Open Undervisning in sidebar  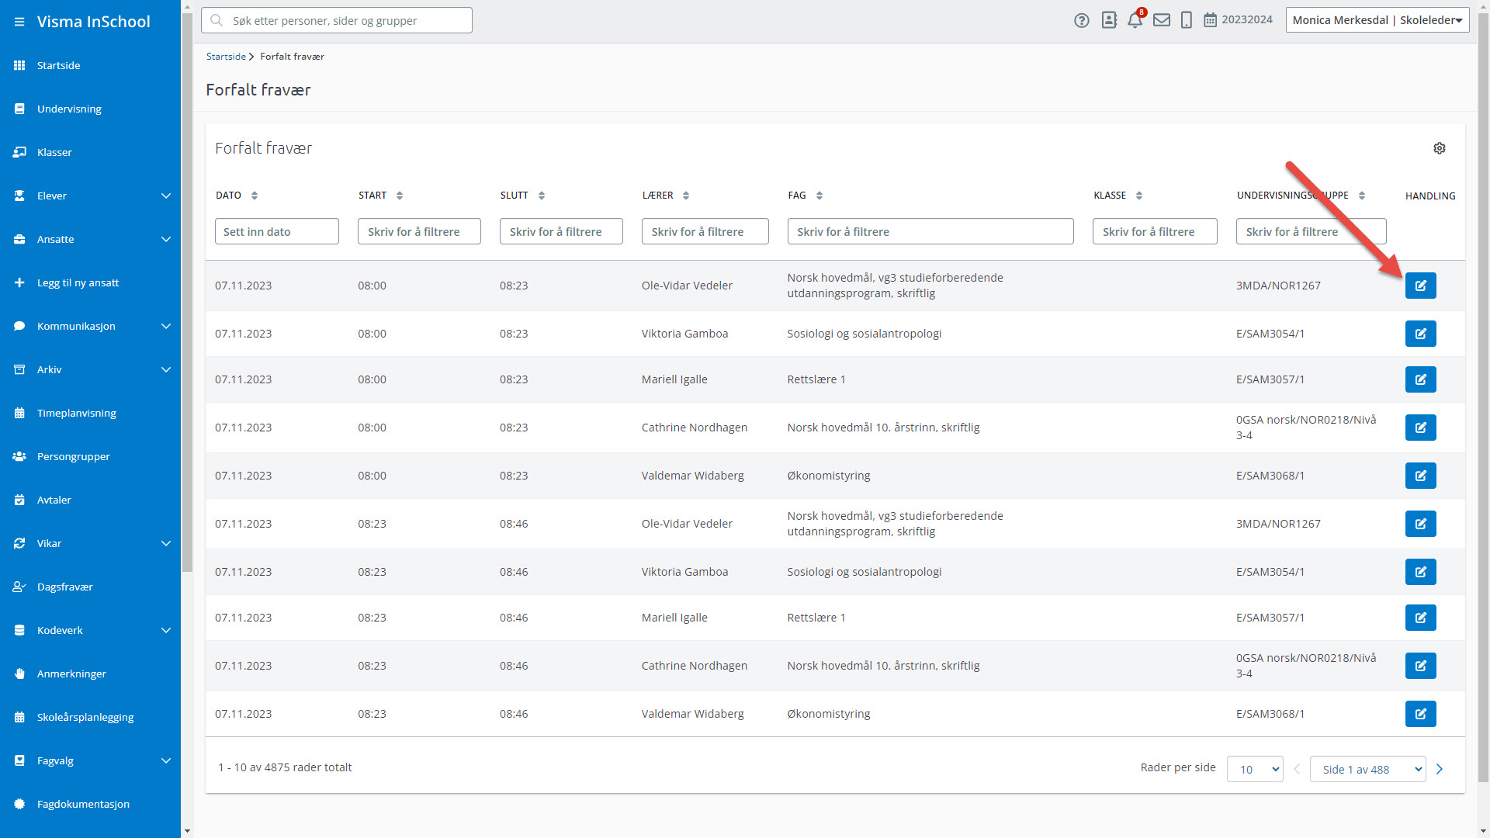tap(90, 109)
